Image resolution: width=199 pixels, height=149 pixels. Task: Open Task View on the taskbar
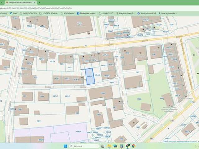click(x=103, y=146)
